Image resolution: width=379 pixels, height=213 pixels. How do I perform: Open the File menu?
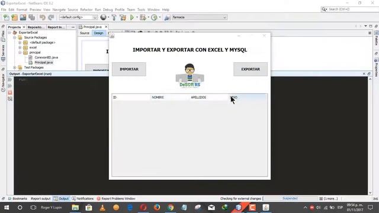tap(4, 9)
